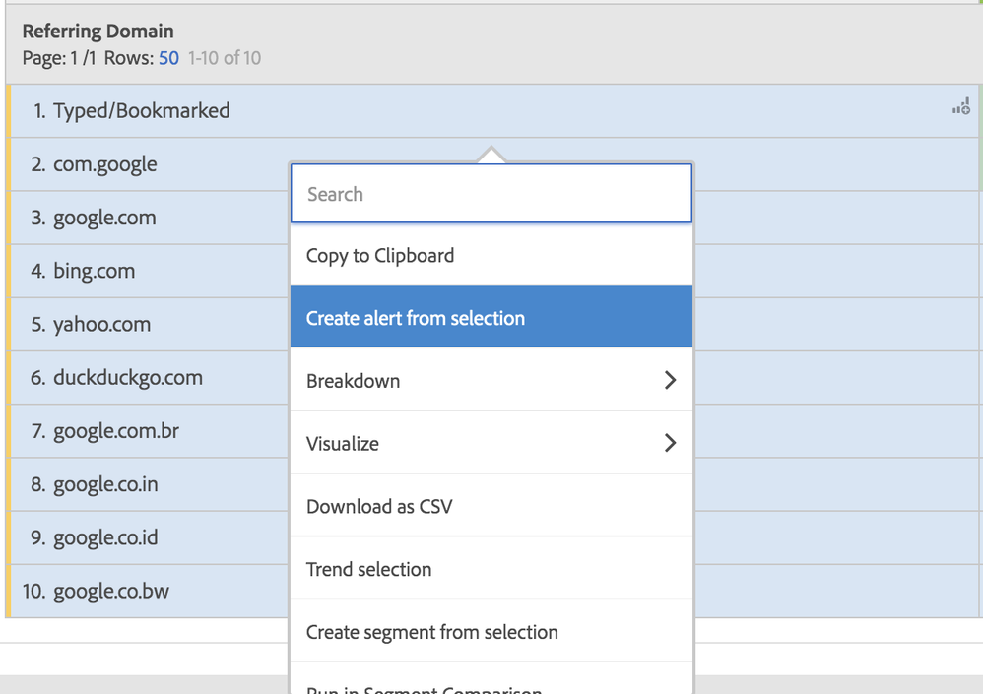The height and width of the screenshot is (694, 983).
Task: Select Download as CSV option
Action: tap(379, 507)
